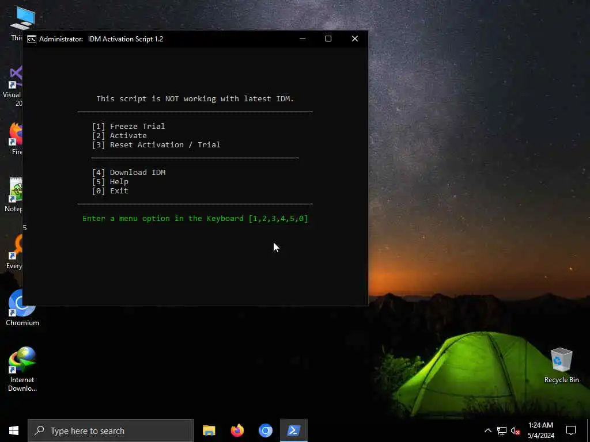Open the Chromium desktop shortcut
Viewport: 590px width, 442px height.
click(x=22, y=307)
